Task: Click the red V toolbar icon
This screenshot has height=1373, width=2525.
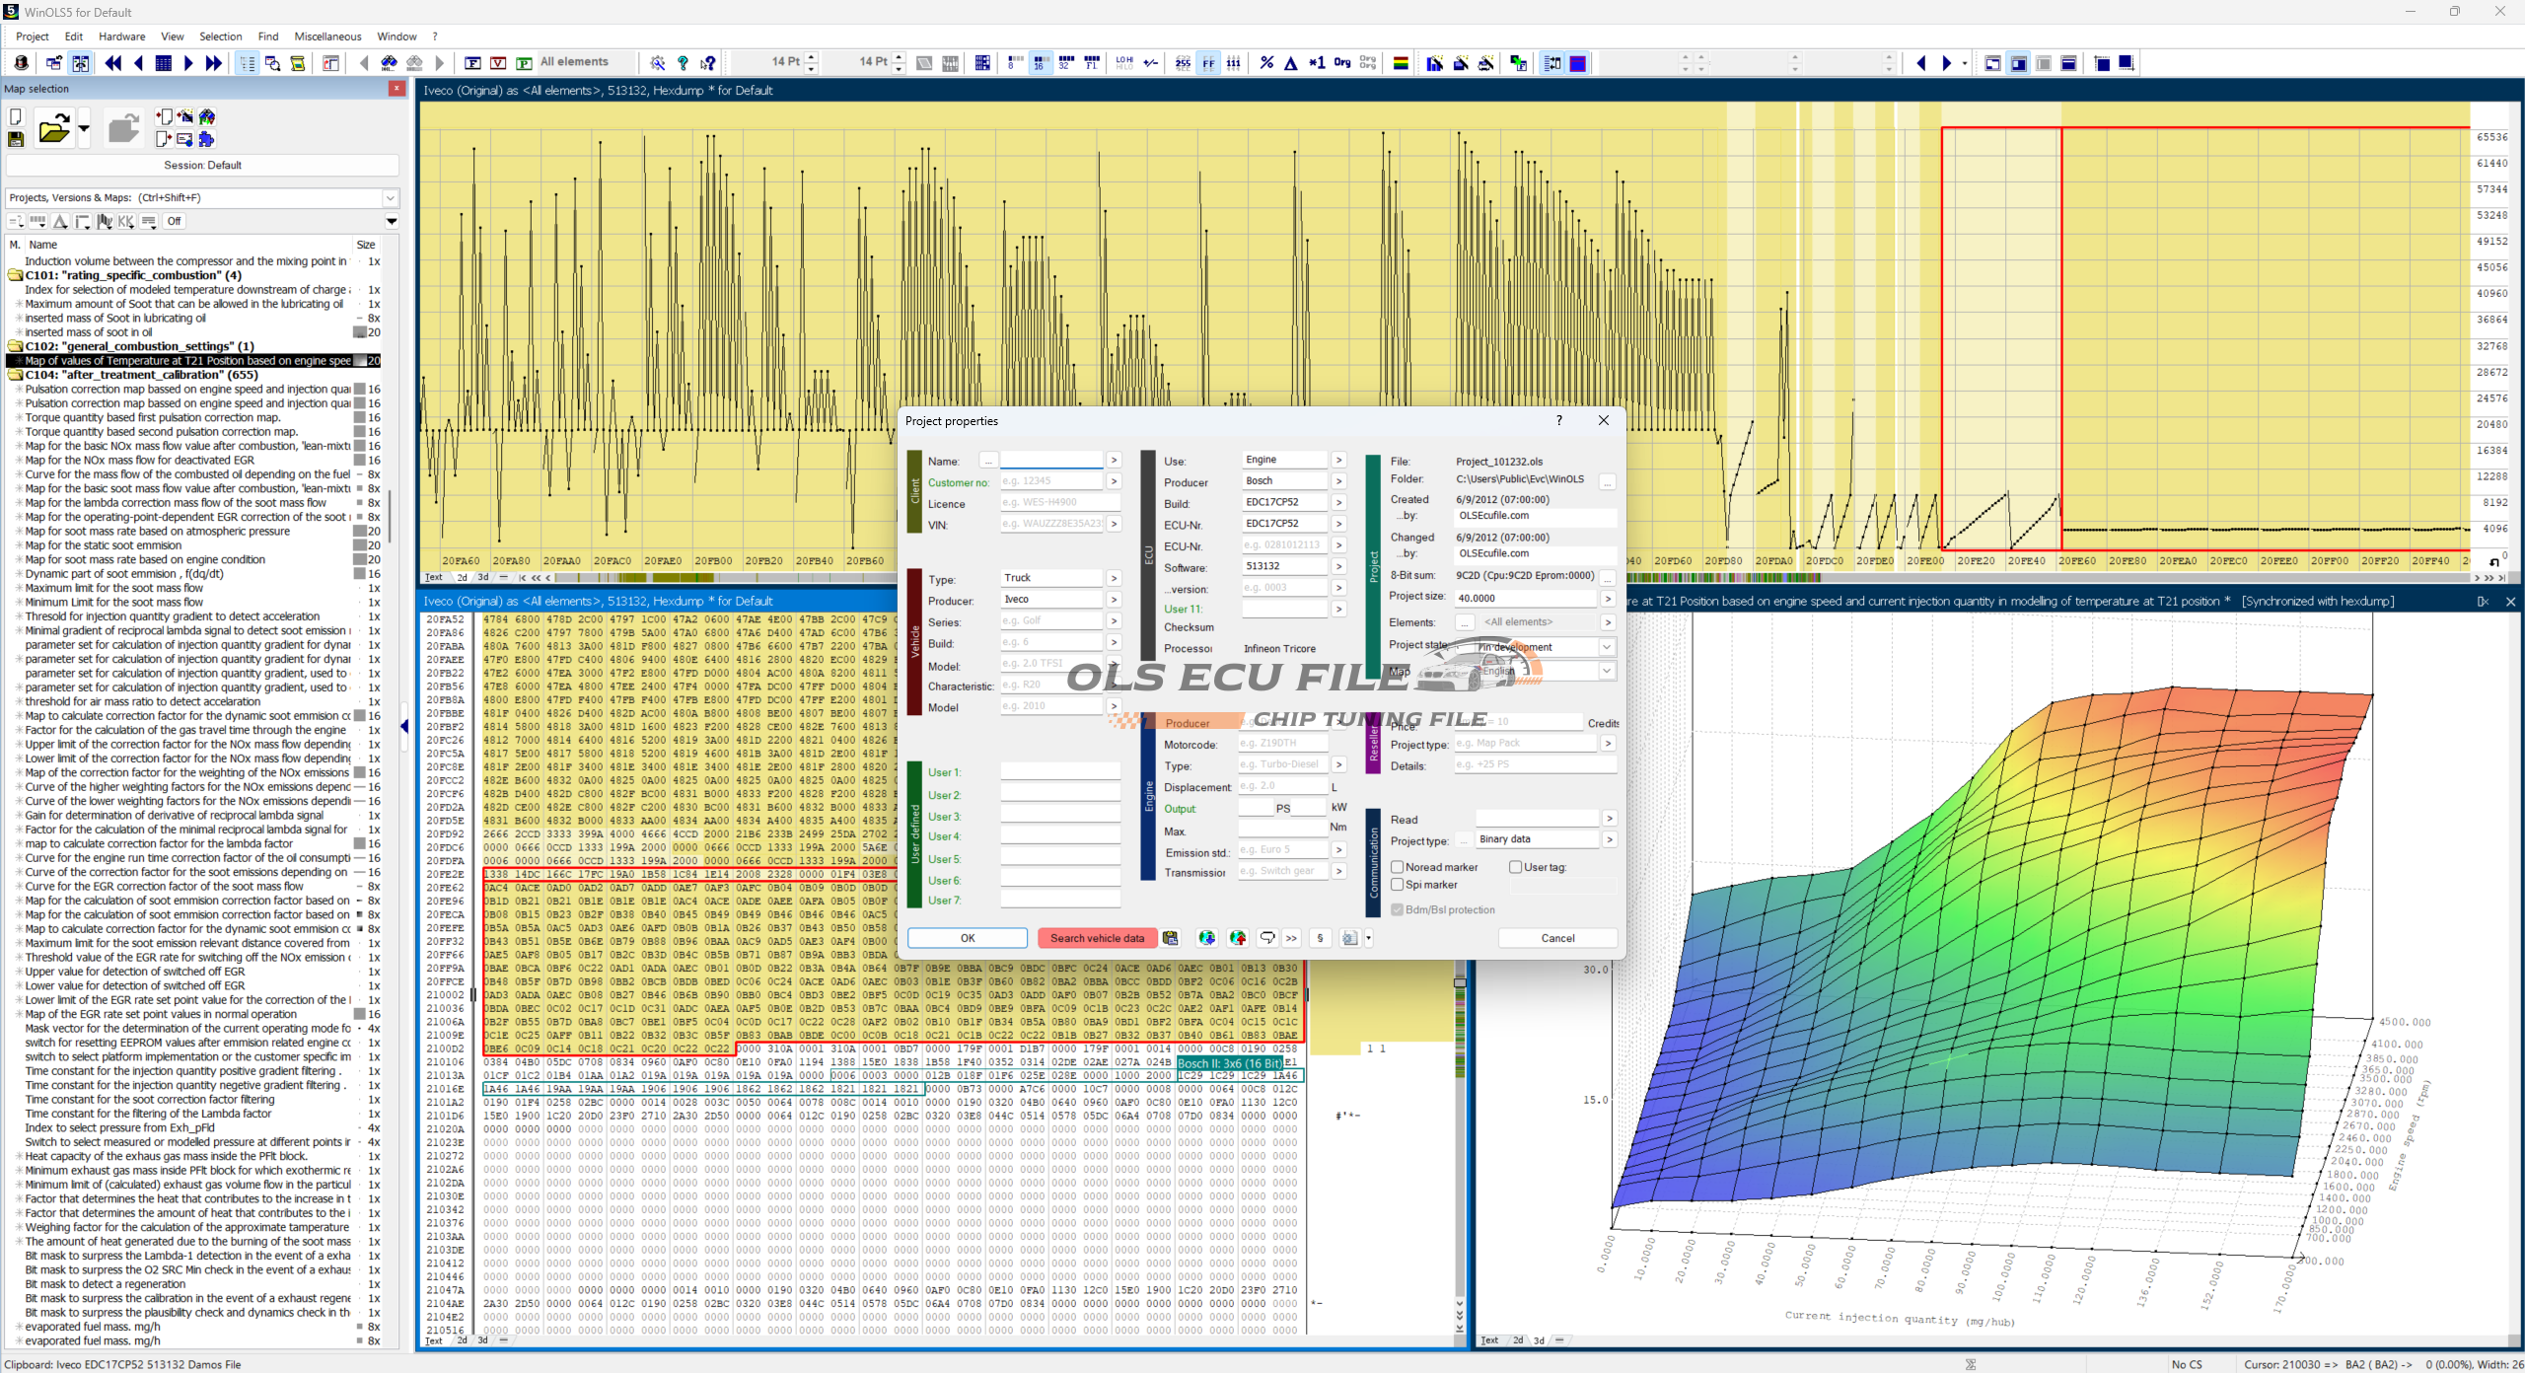Action: (498, 63)
